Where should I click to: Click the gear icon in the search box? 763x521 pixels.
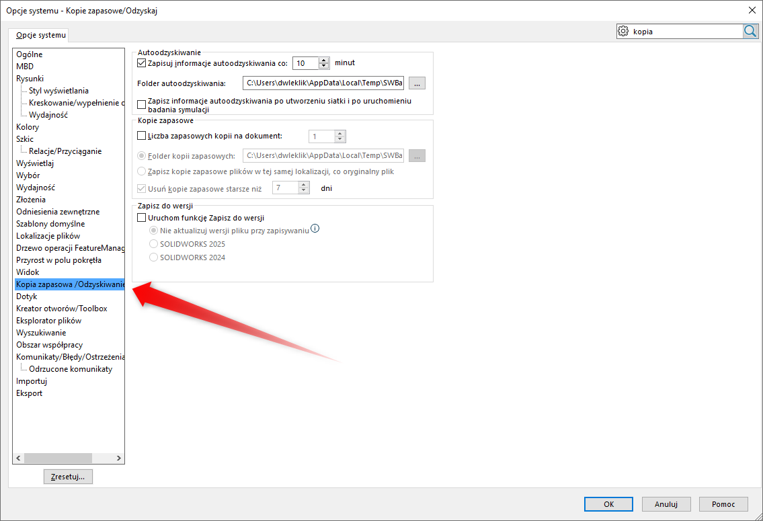coord(623,31)
